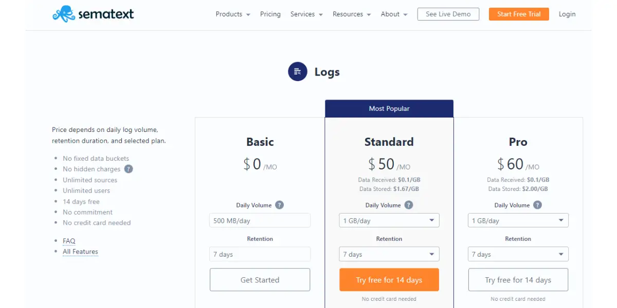The width and height of the screenshot is (617, 308).
Task: Click help icon beside No hidden charges
Action: 129,169
